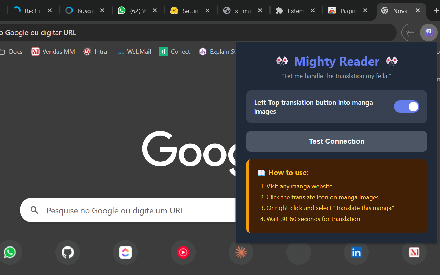Click the Google search box 'Pesquise no Google'
The width and height of the screenshot is (440, 275).
pos(128,210)
